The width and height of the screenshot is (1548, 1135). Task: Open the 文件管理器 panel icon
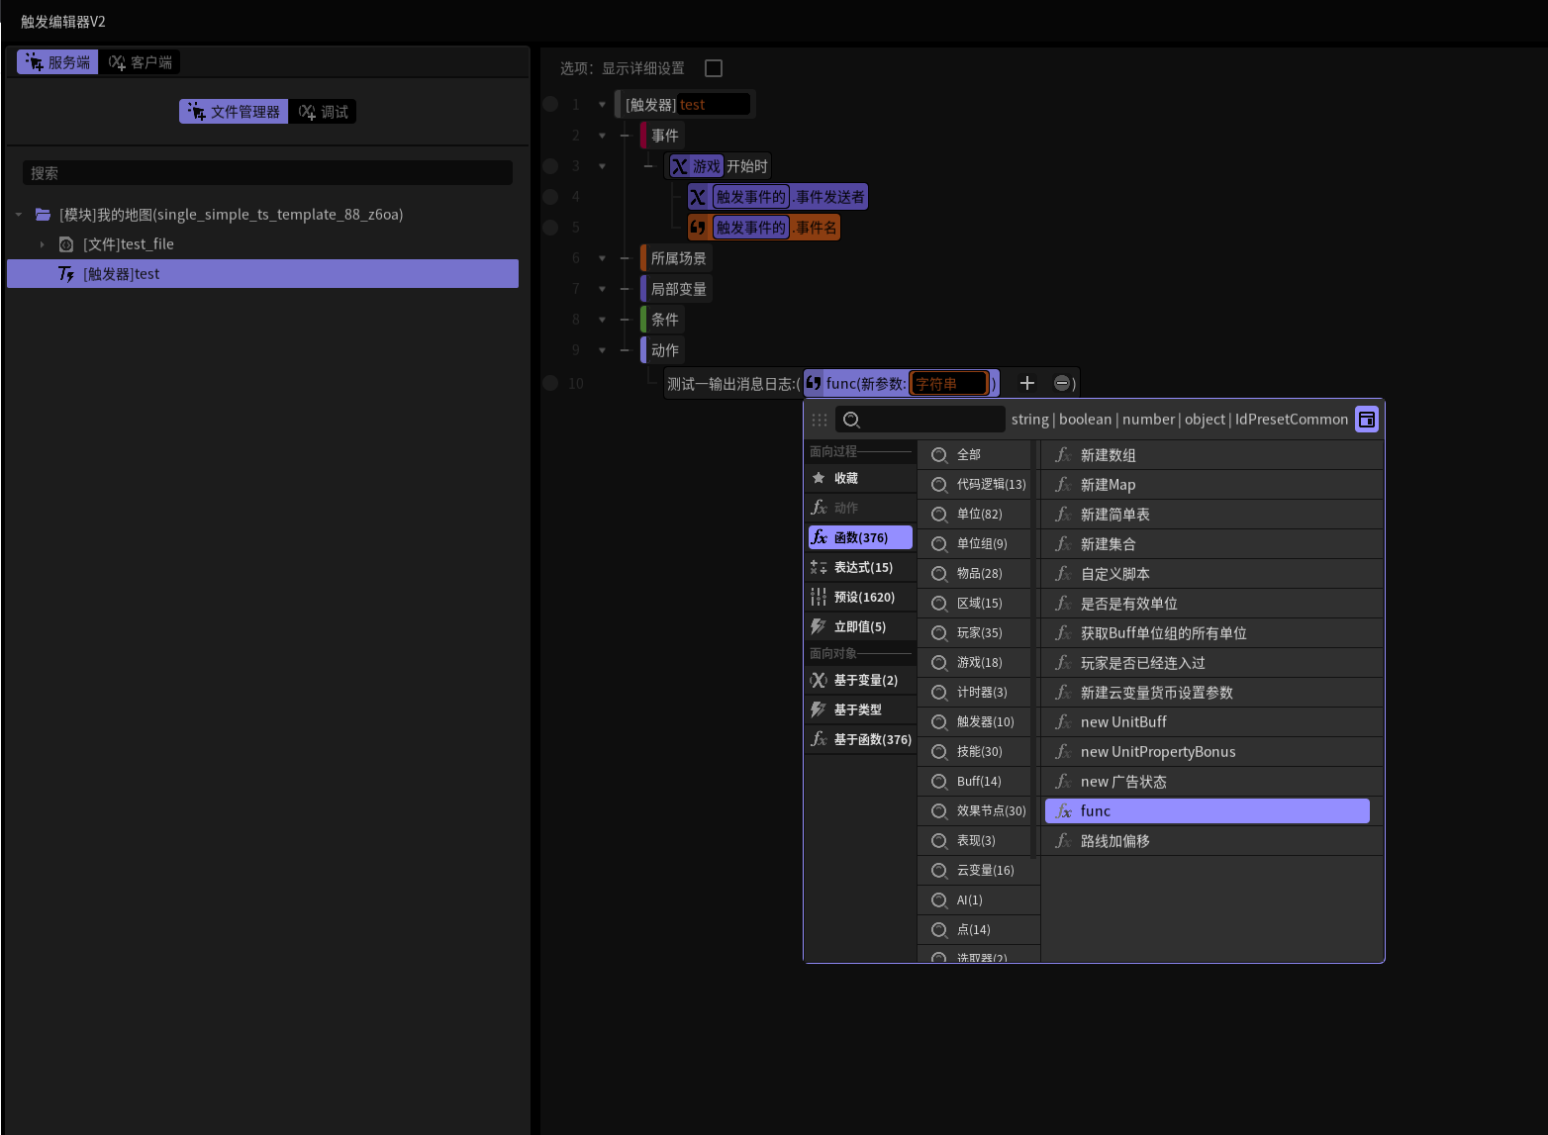(x=194, y=111)
